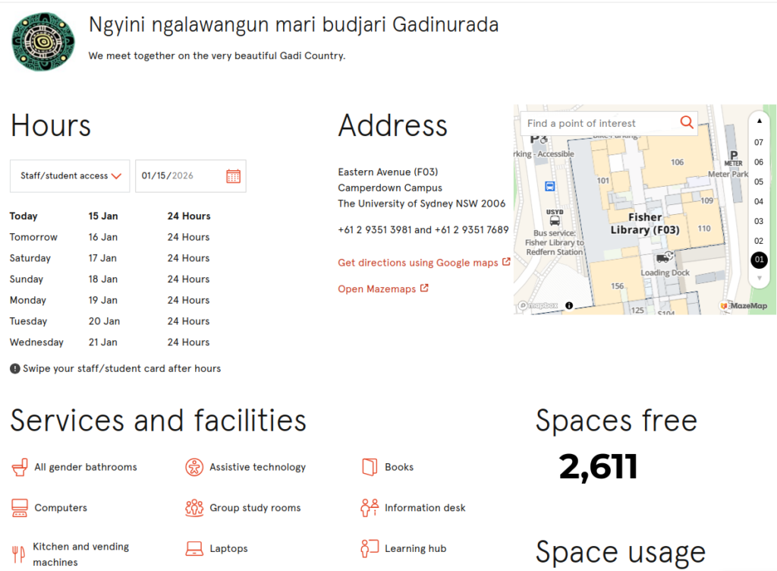Image resolution: width=777 pixels, height=571 pixels.
Task: Click the MazeMap logo on the map
Action: click(x=744, y=306)
